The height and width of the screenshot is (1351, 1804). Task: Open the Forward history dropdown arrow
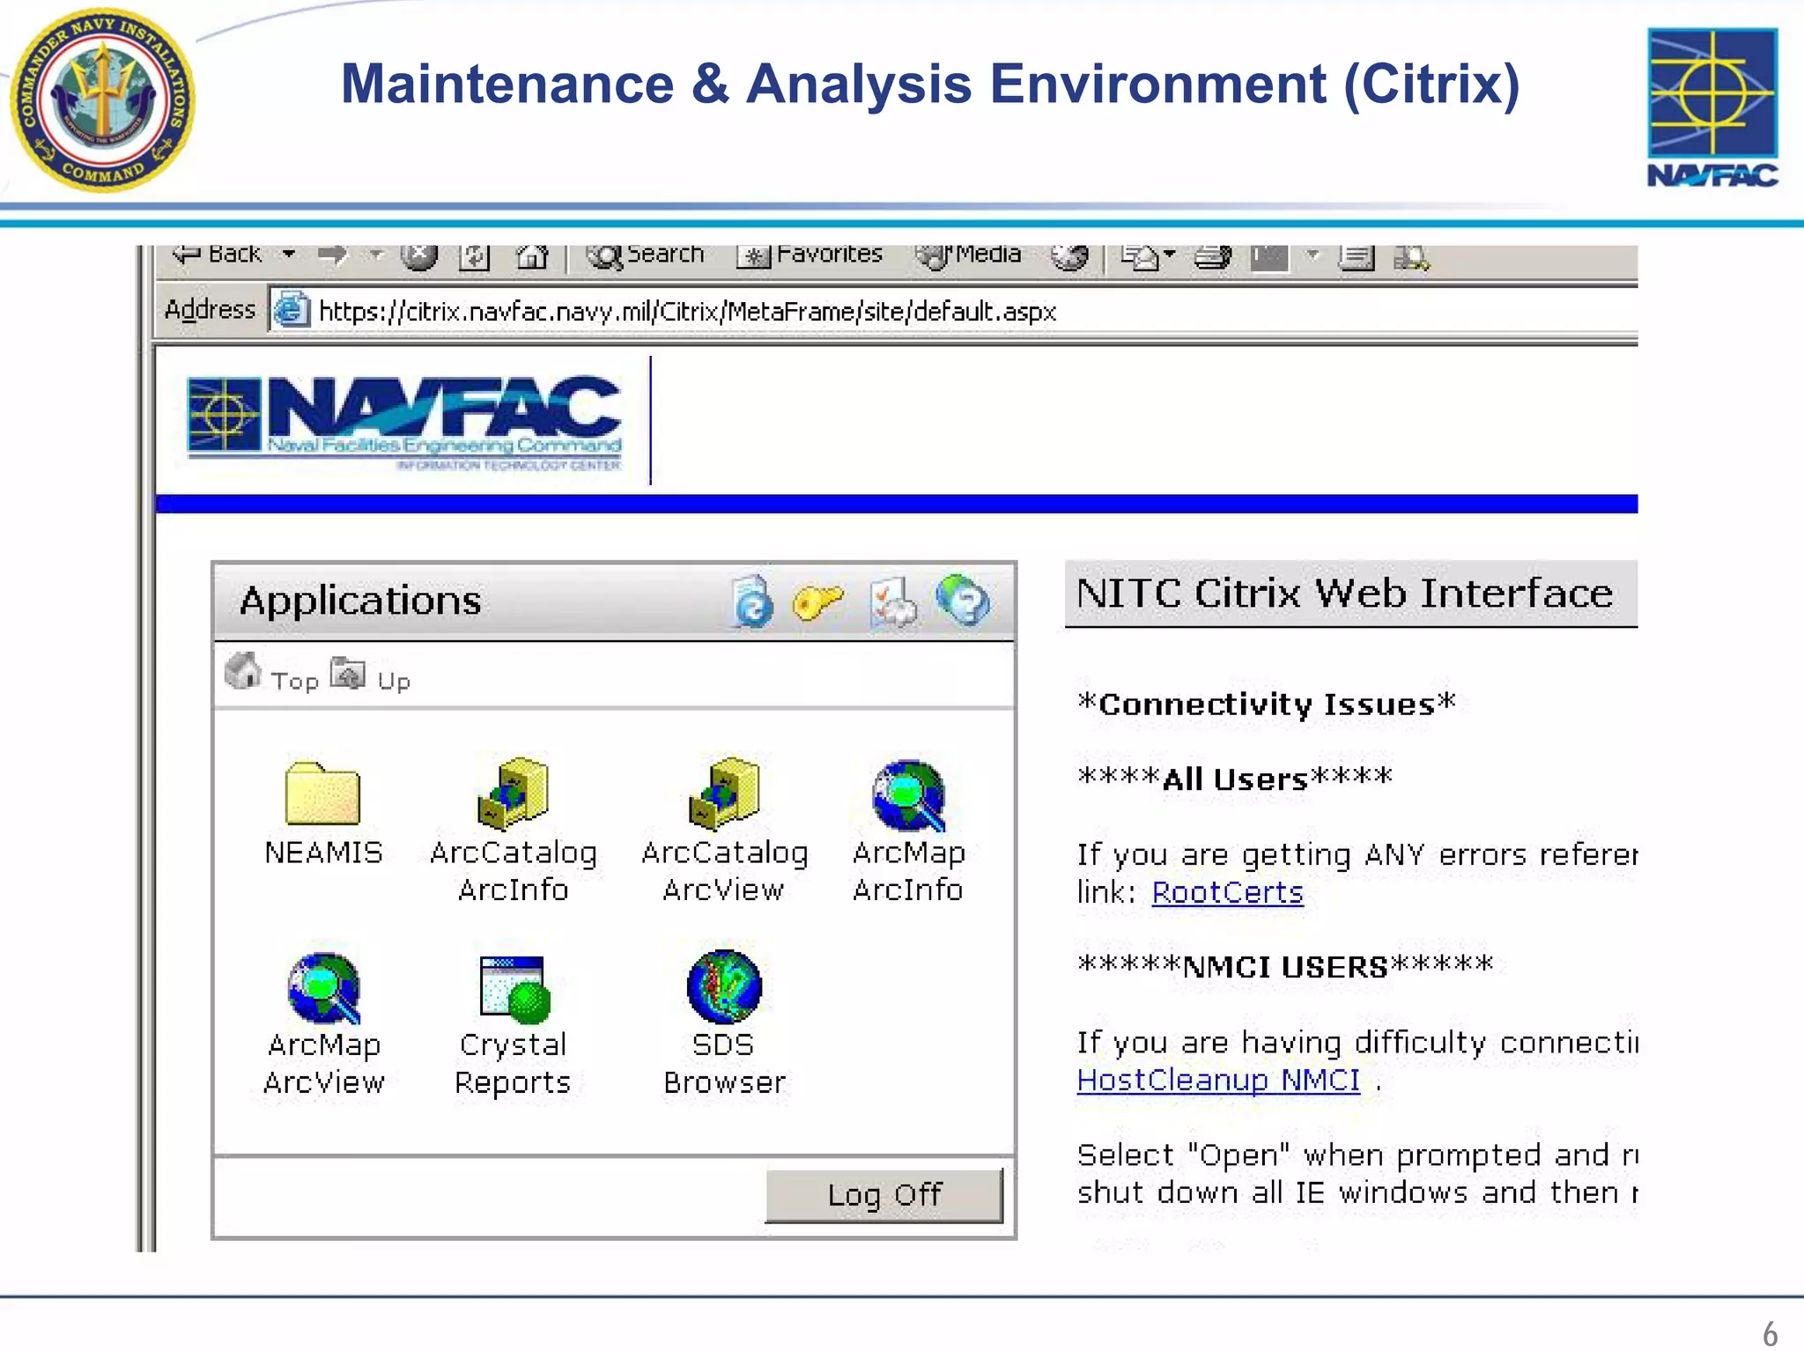tap(376, 255)
